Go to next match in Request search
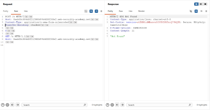This screenshot has height=110, width=210. (x=18, y=105)
